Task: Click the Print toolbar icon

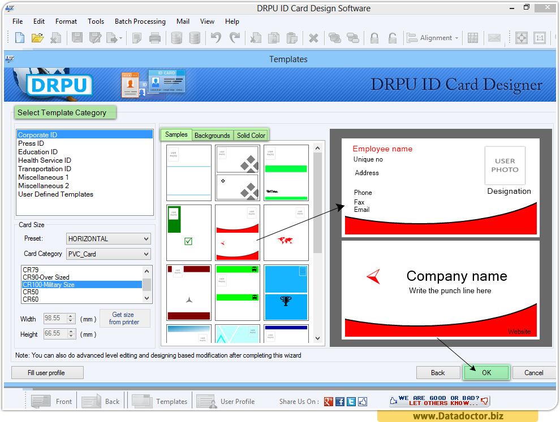Action: click(x=154, y=37)
